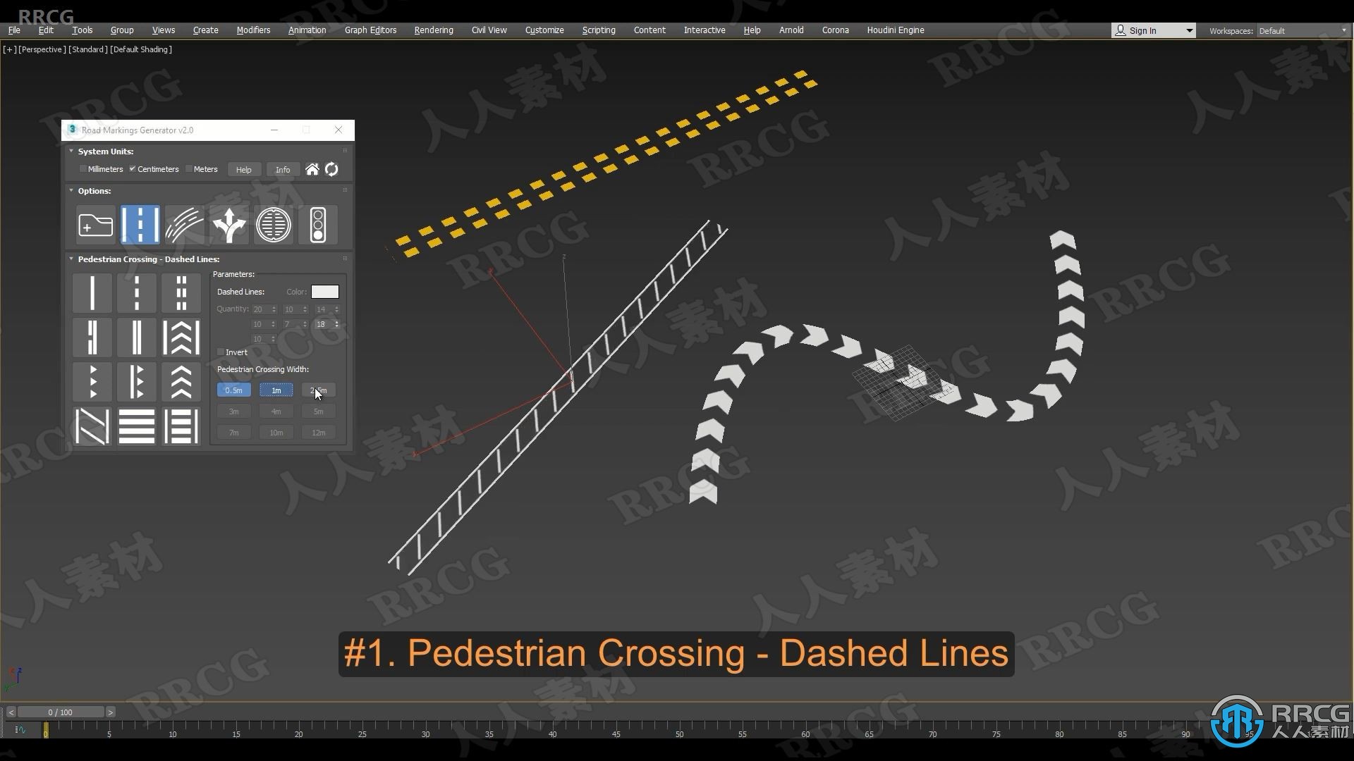Select the double dashed lines crossing style
Image resolution: width=1354 pixels, height=761 pixels.
(x=181, y=292)
